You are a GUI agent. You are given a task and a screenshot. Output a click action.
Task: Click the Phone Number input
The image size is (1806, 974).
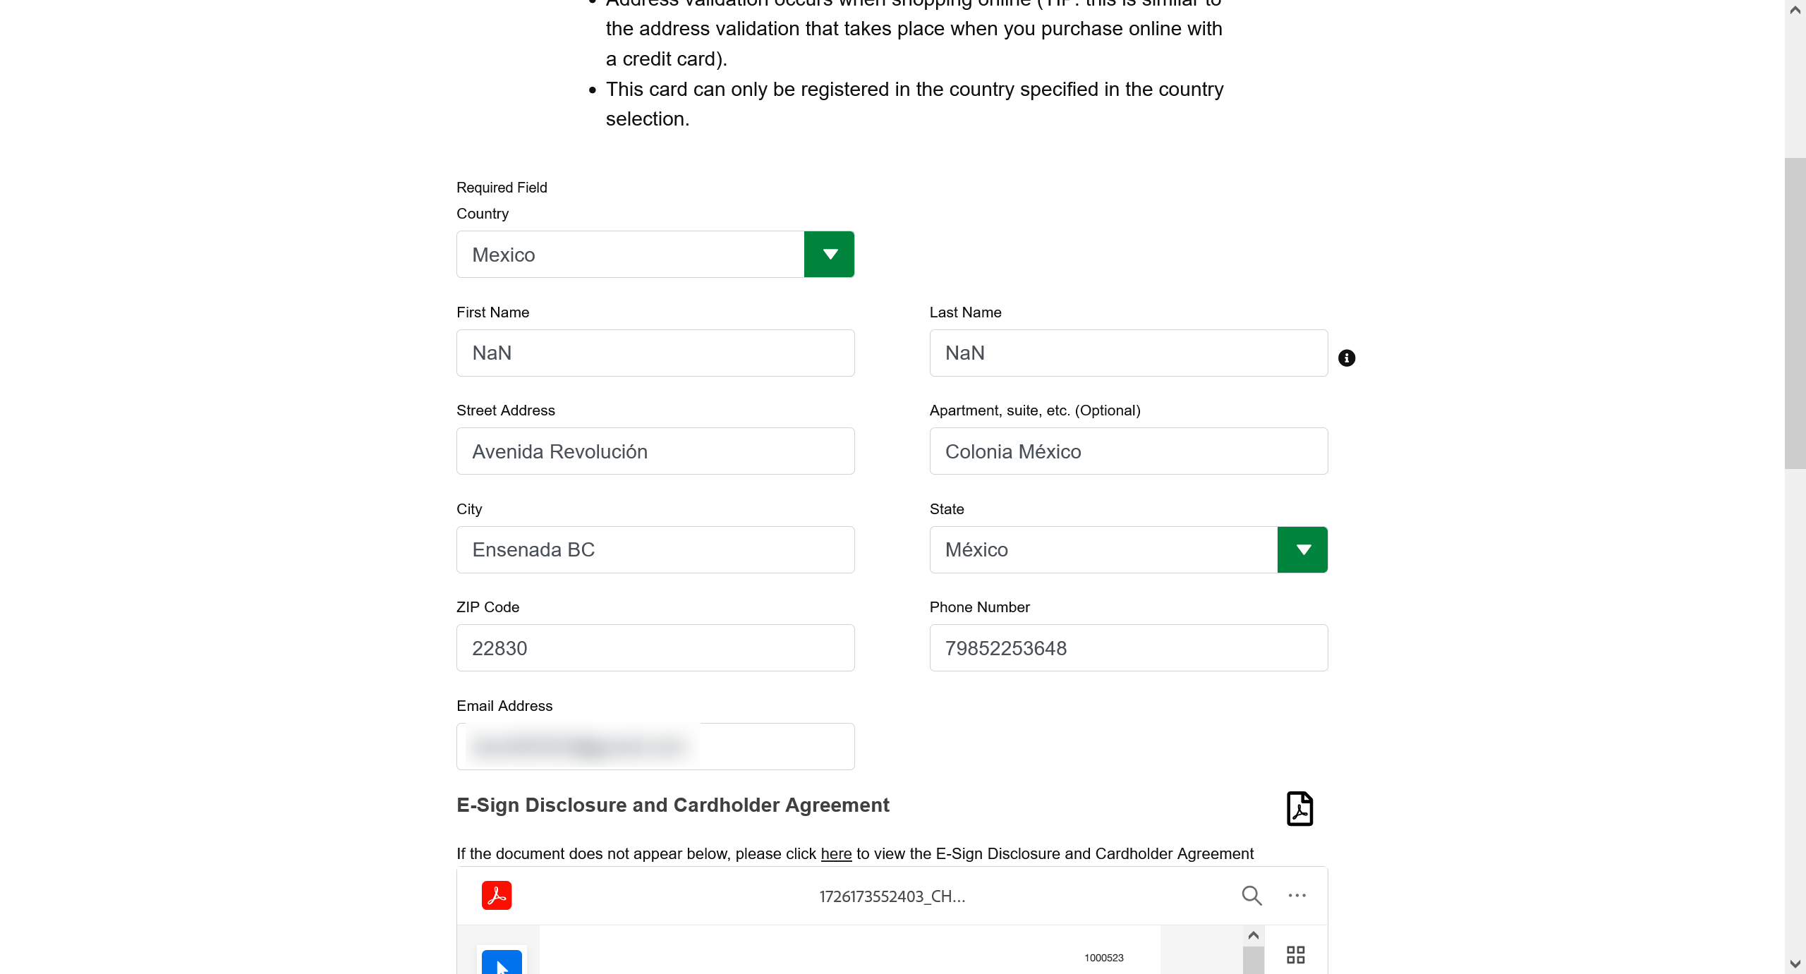(1128, 647)
